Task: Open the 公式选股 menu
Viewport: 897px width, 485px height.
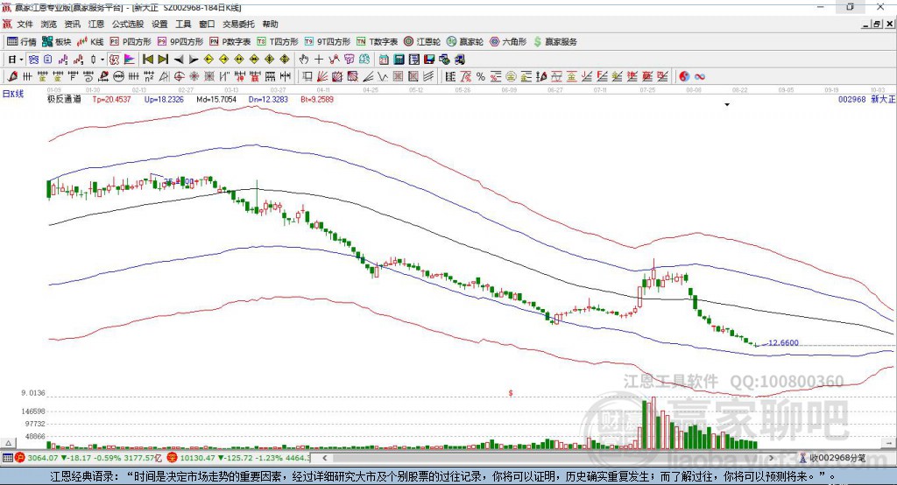Action: pos(128,24)
